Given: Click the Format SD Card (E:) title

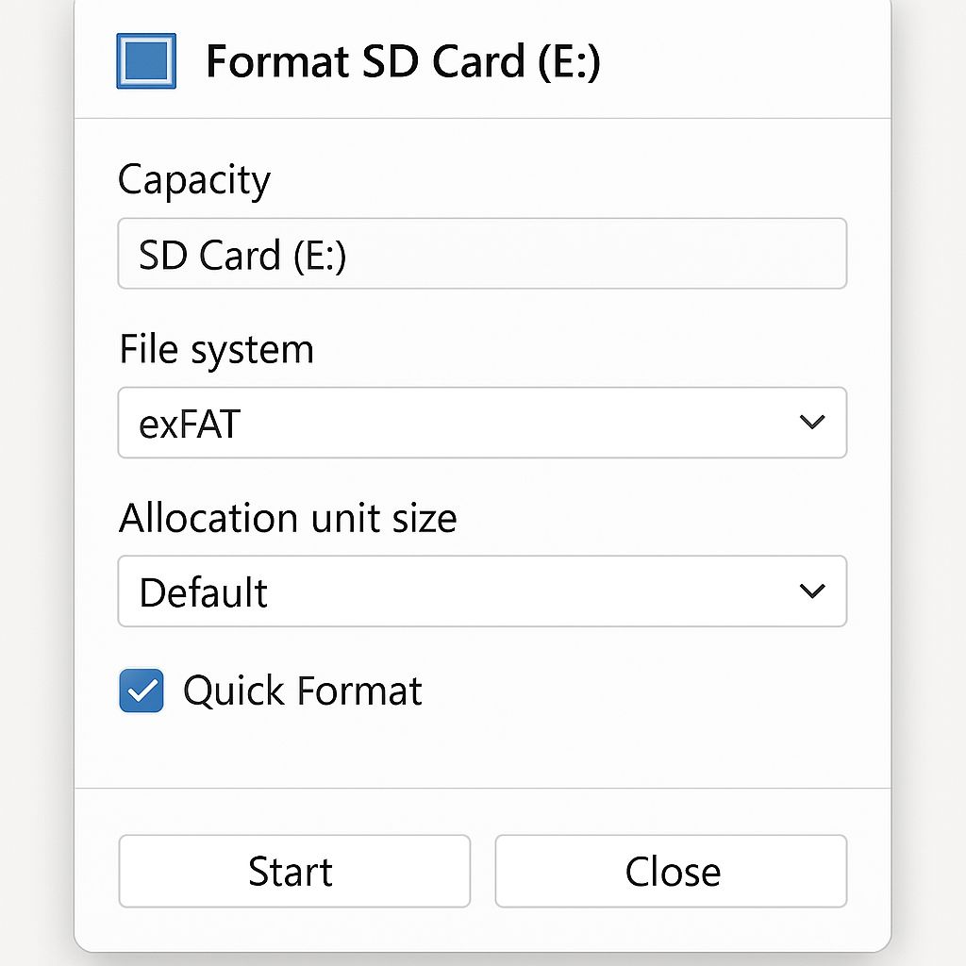Looking at the screenshot, I should click(x=403, y=61).
